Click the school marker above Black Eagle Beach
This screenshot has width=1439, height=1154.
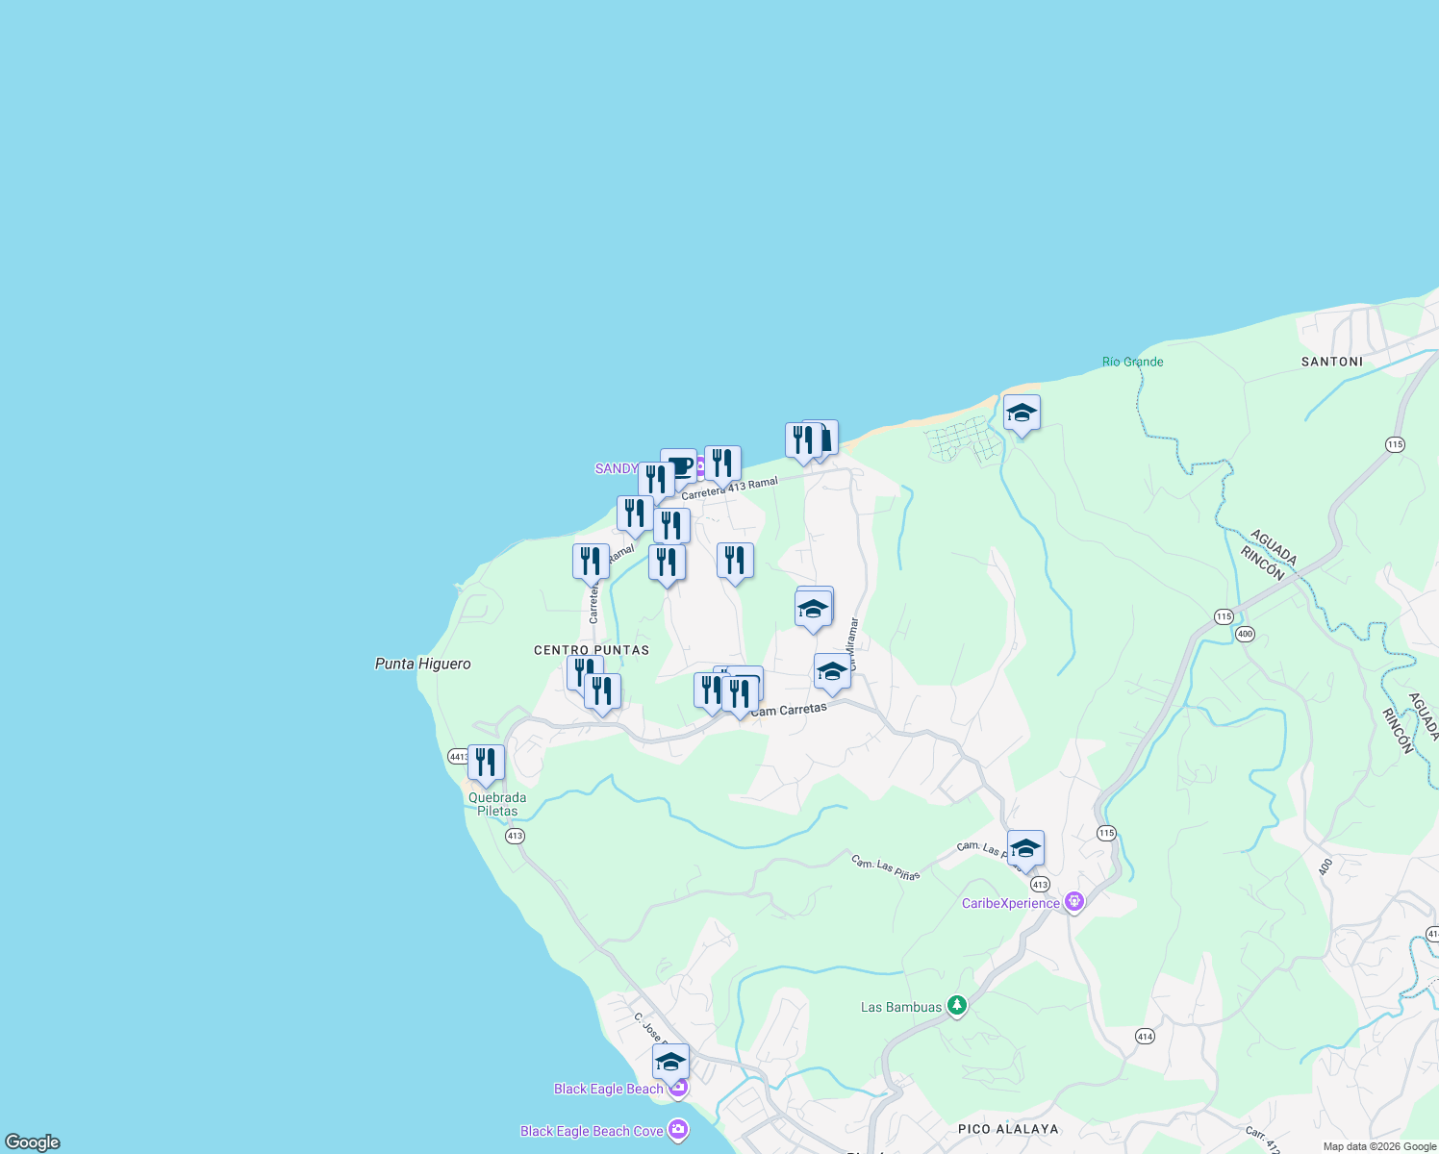669,1063
